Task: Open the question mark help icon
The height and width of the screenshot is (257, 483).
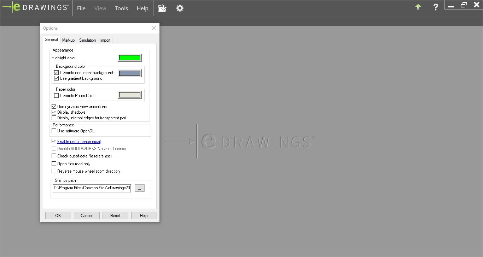Action: coord(436,7)
